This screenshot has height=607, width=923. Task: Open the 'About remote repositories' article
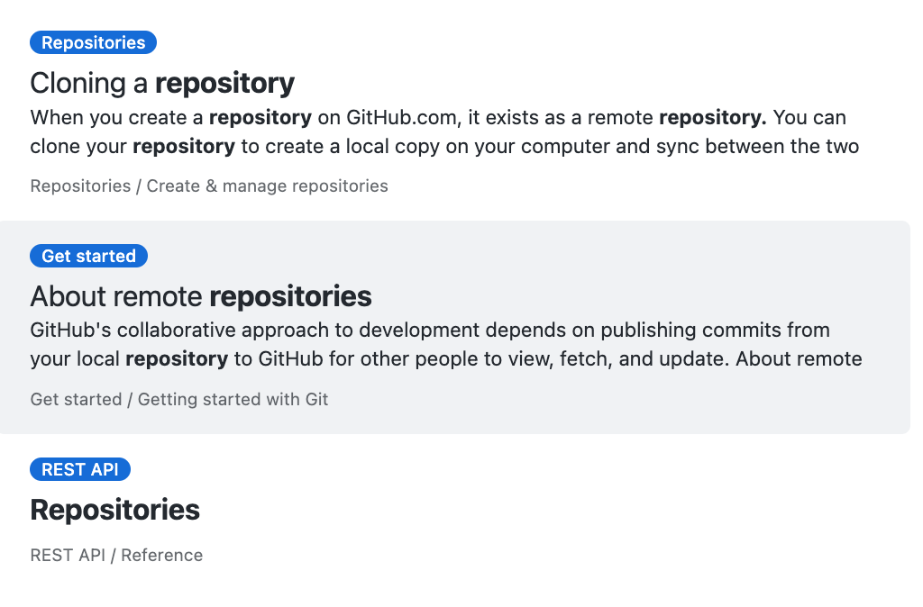tap(200, 295)
